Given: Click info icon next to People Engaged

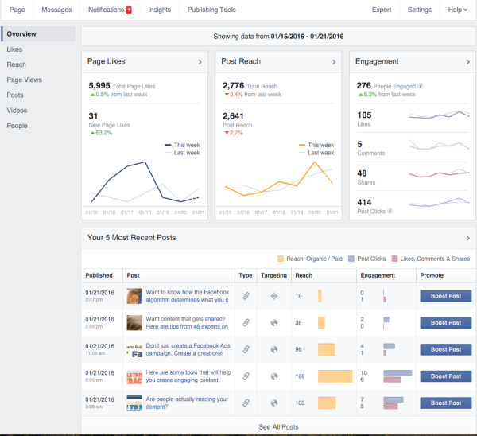Looking at the screenshot, I should pyautogui.click(x=421, y=86).
